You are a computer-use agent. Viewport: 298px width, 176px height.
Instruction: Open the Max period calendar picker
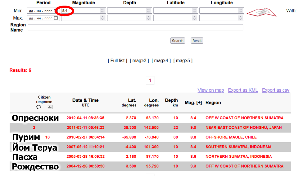[56, 18]
